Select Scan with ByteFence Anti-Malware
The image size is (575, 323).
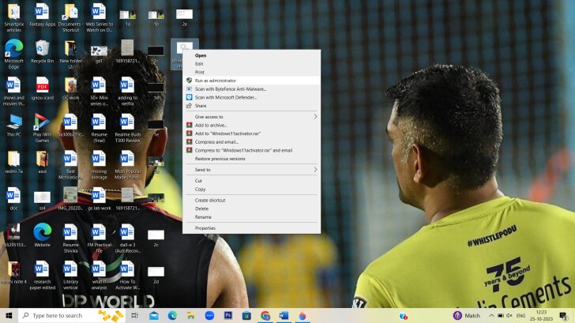point(251,88)
